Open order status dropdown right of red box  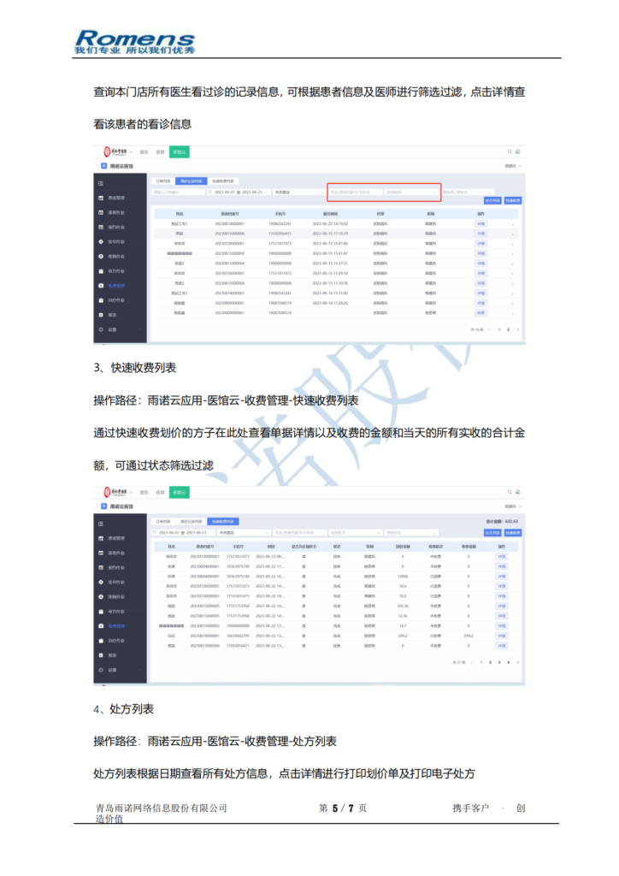click(x=467, y=192)
